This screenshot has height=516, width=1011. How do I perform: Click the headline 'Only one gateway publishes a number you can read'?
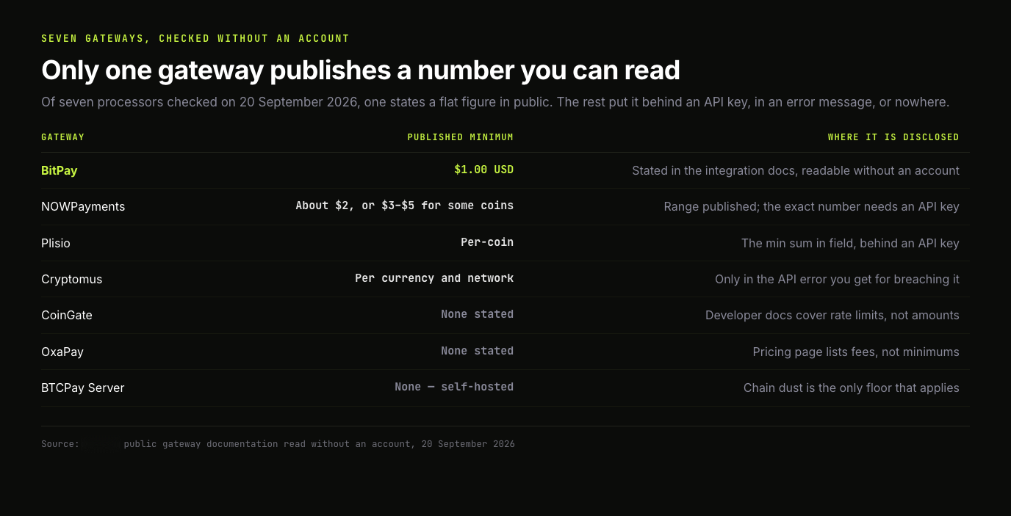point(361,70)
